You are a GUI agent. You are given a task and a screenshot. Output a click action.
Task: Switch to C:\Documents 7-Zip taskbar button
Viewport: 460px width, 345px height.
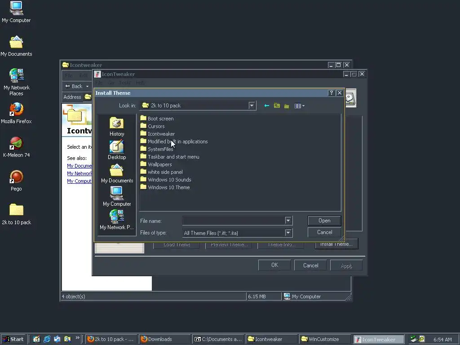[218, 339]
